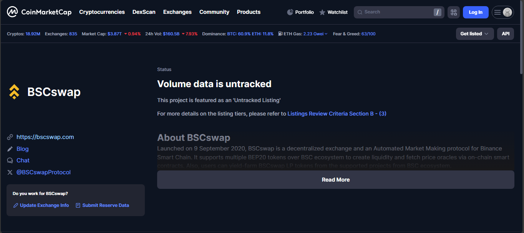Image resolution: width=524 pixels, height=233 pixels.
Task: Click the document icon beside Submit Reserve Data
Action: (78, 205)
